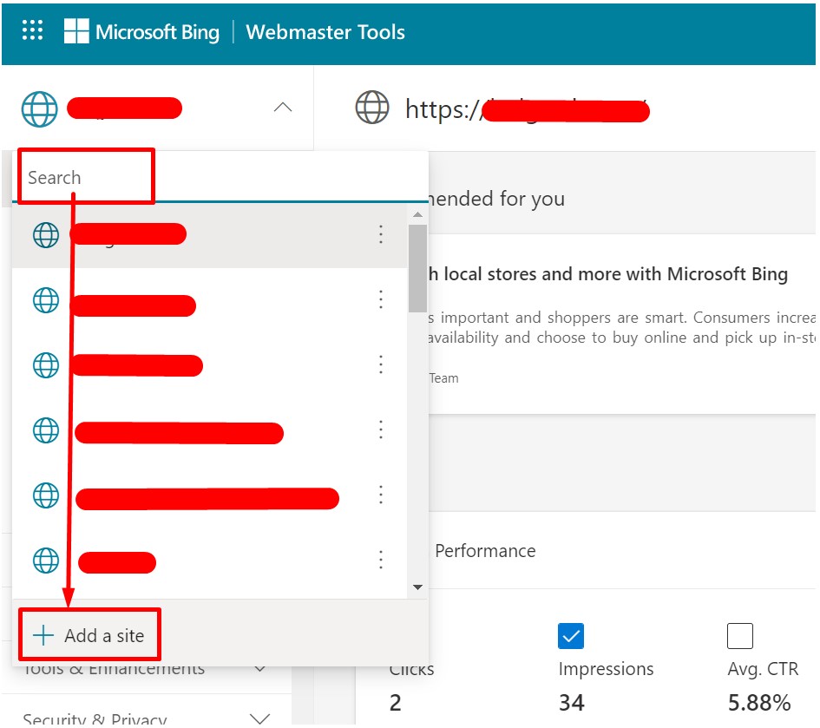This screenshot has width=820, height=728.
Task: Open the three-dot menu for the last visible site
Action: tap(381, 561)
